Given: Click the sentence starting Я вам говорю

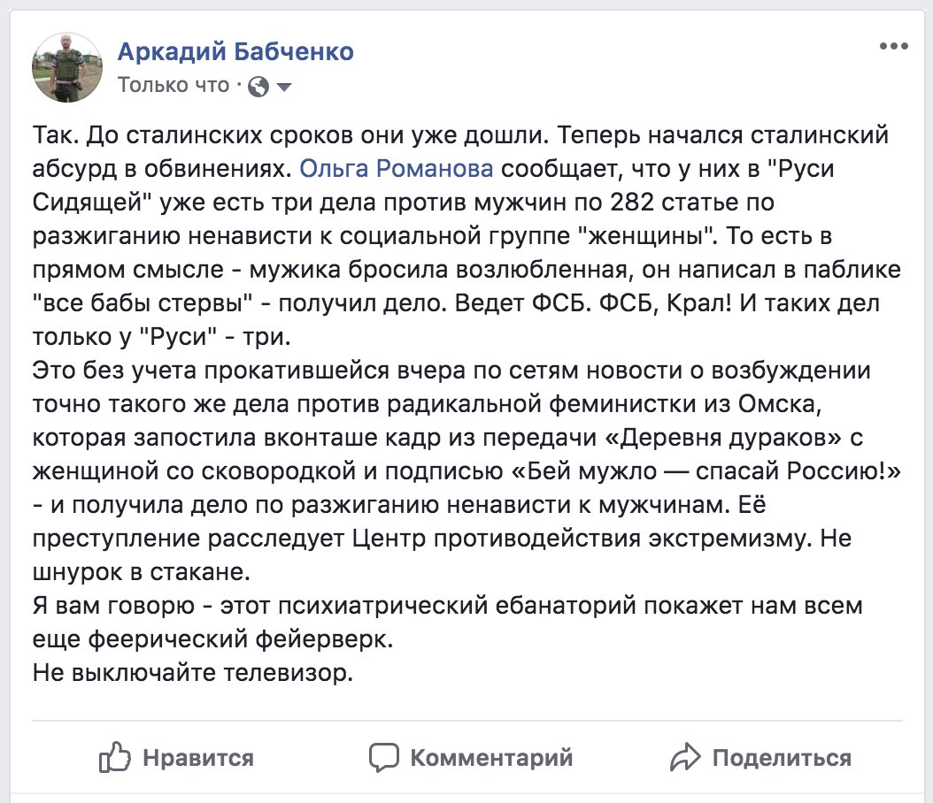Looking at the screenshot, I should point(447,623).
